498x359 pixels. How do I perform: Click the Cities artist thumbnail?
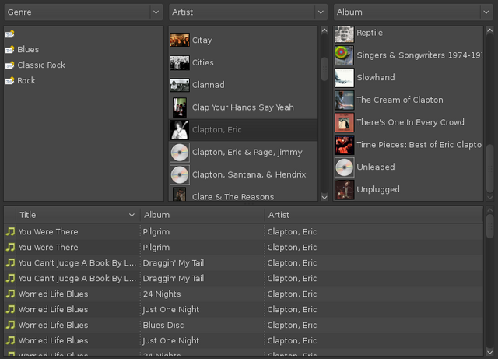coord(180,62)
